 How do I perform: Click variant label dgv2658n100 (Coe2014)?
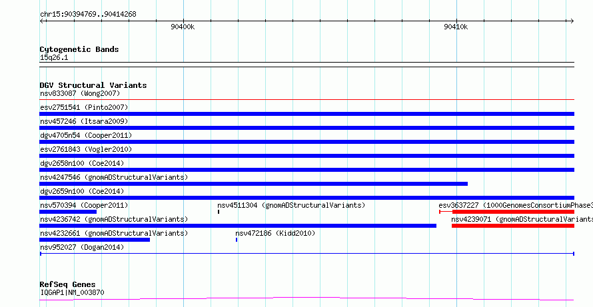point(82,163)
